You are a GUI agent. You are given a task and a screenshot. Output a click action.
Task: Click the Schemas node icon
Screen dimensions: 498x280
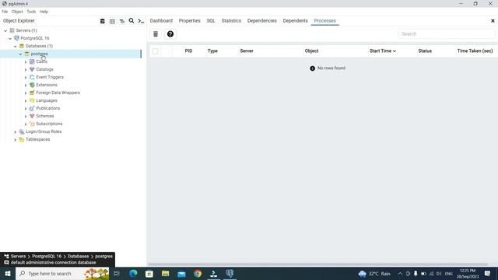tap(32, 116)
